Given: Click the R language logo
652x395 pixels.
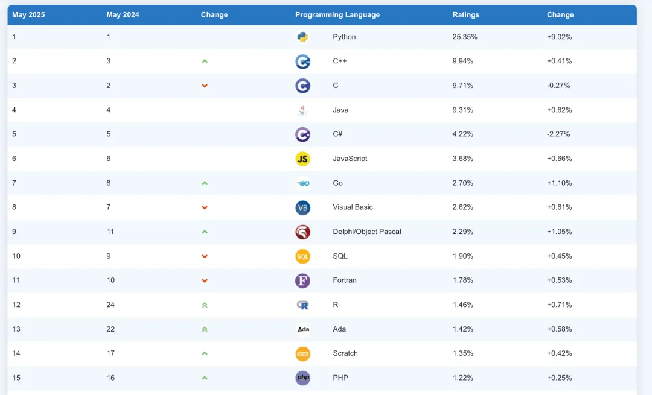Looking at the screenshot, I should [302, 305].
